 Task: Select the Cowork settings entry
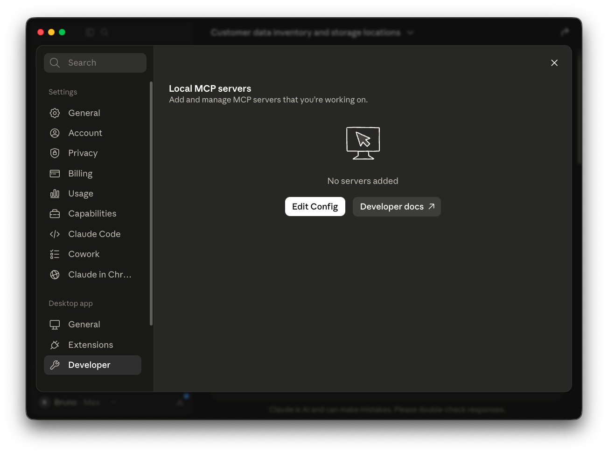click(x=92, y=254)
